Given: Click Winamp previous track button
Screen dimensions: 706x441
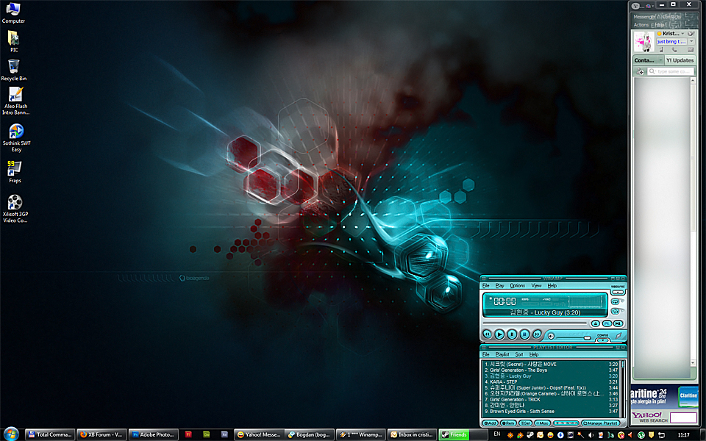Looking at the screenshot, I should [487, 334].
